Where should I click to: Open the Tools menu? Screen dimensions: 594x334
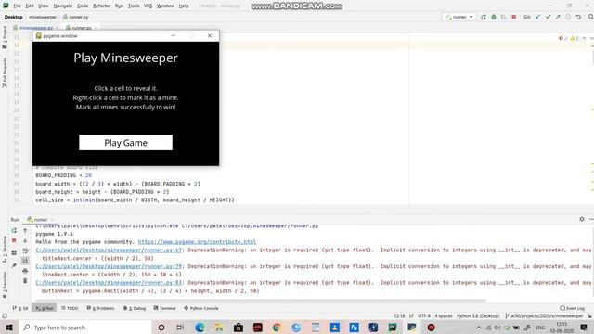pos(134,6)
